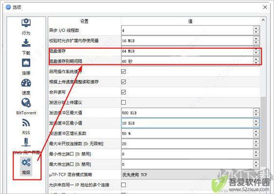Increase 异步 I/O 线程数 with up arrow
The width and height of the screenshot is (274, 194).
point(256,28)
